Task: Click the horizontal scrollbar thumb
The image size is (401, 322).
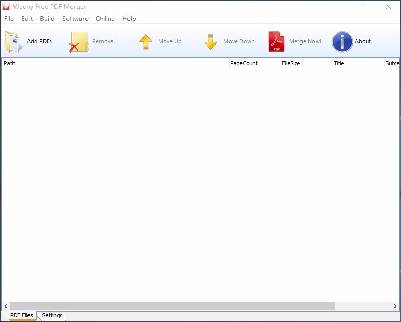Action: 173,306
